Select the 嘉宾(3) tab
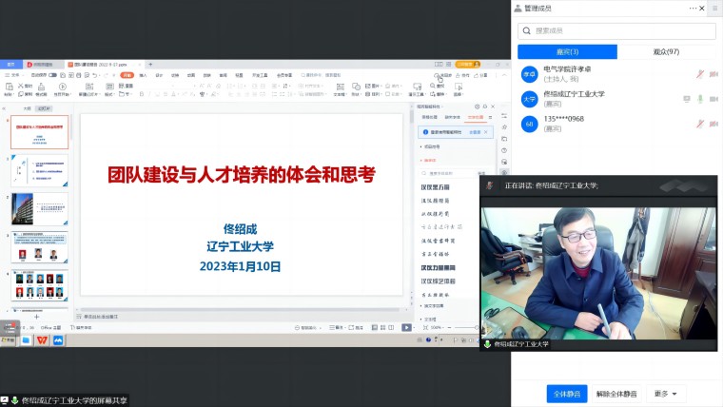Screen dimensions: 723x407 [568, 51]
